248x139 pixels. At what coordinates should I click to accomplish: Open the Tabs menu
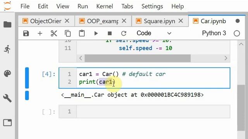[127, 6]
